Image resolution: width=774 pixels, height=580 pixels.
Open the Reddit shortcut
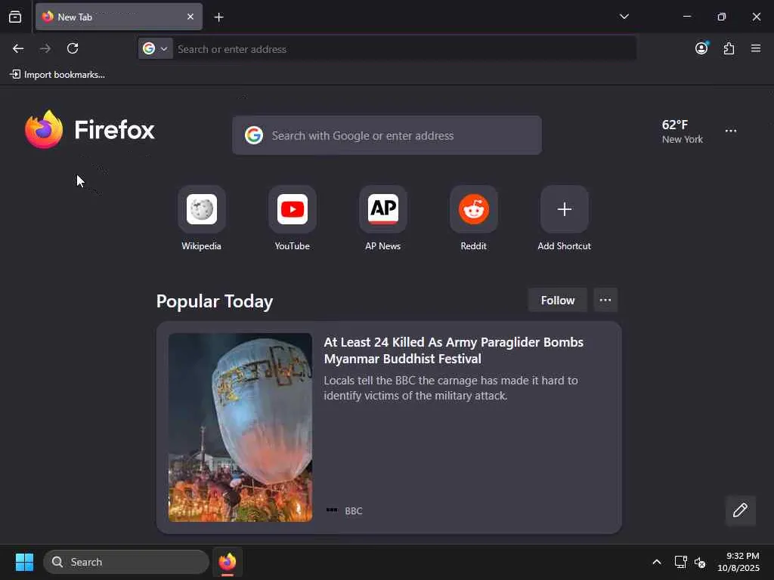coord(474,209)
